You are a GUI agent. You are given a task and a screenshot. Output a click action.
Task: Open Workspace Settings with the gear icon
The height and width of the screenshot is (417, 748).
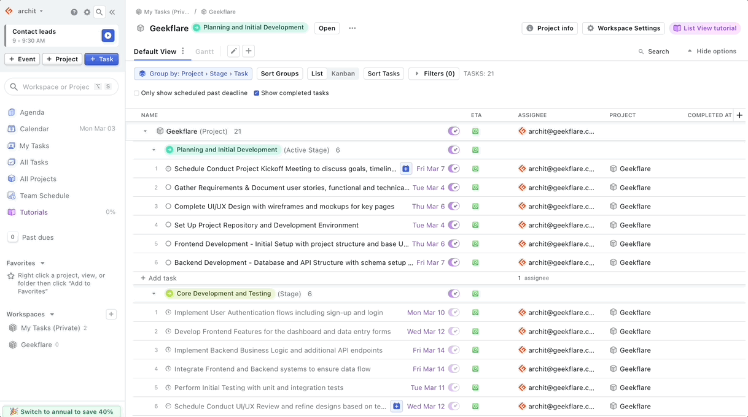coord(623,28)
